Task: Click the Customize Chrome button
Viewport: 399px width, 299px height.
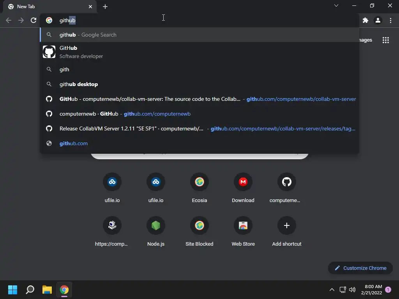Action: (360, 268)
